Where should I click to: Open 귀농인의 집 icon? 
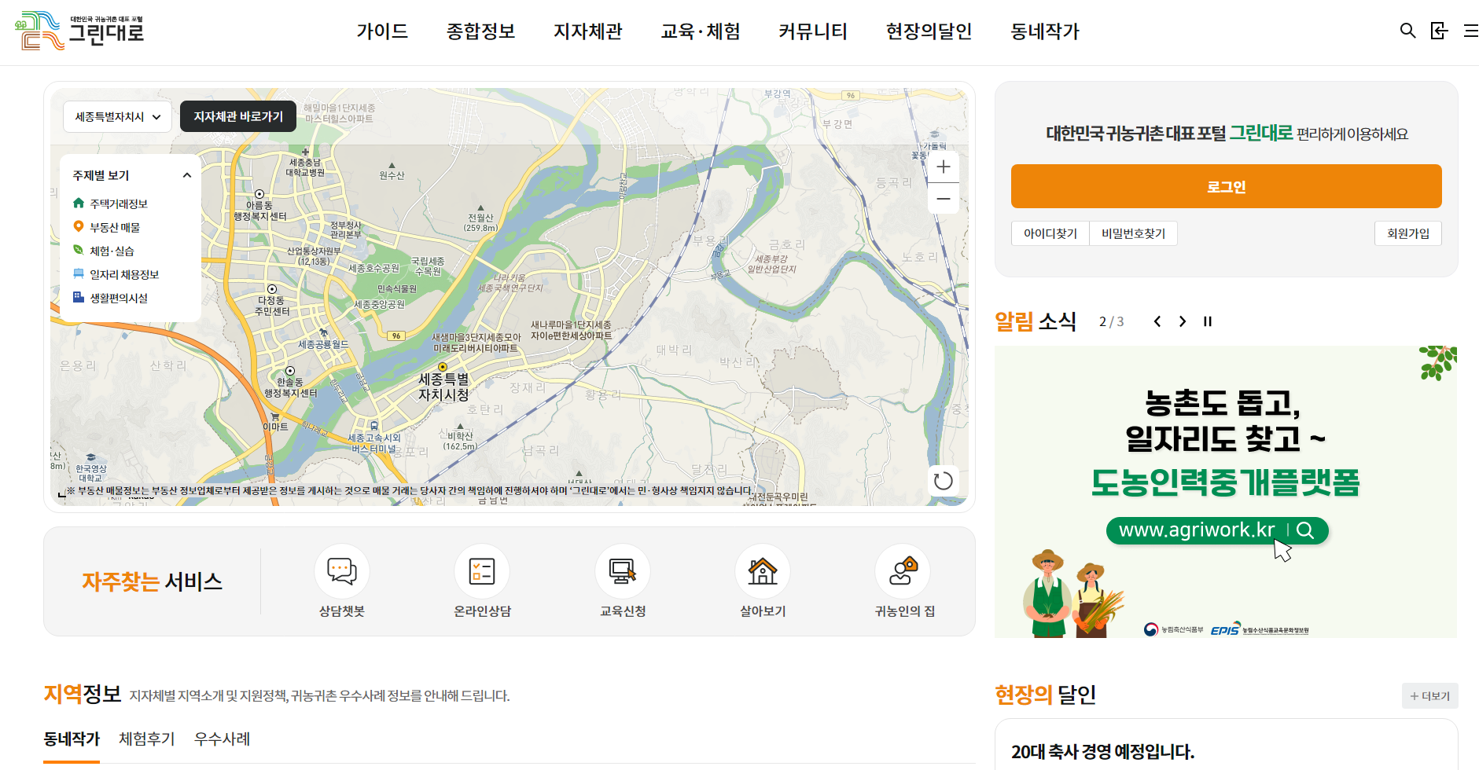(903, 571)
